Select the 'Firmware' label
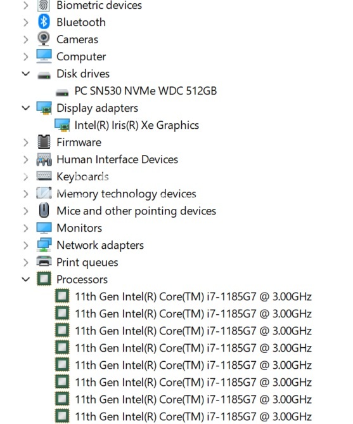 [x=79, y=142]
